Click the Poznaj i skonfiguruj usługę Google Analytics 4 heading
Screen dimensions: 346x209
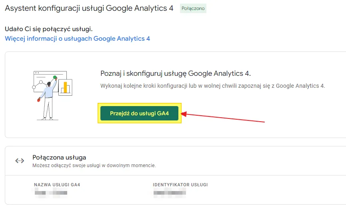coord(176,73)
